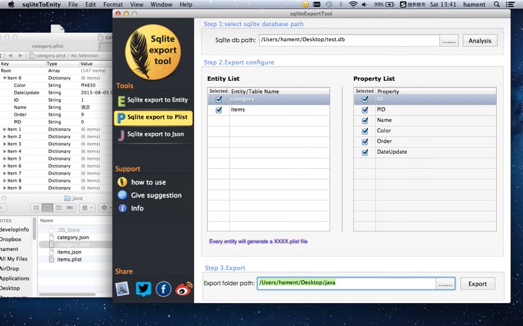Image resolution: width=523 pixels, height=326 pixels.
Task: Expand Item 4 in plist editor
Action: [5, 151]
